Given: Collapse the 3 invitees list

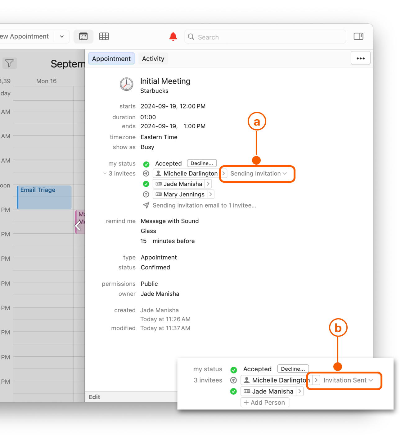Looking at the screenshot, I should (x=105, y=174).
